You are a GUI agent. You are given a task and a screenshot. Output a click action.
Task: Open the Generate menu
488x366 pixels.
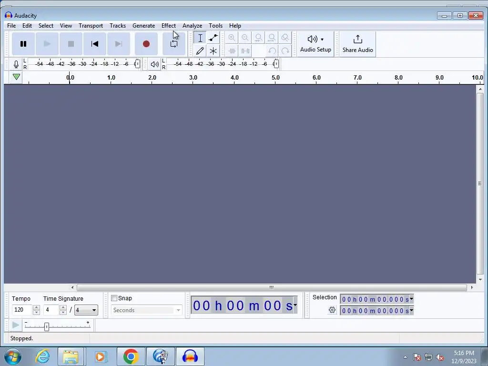coord(143,26)
